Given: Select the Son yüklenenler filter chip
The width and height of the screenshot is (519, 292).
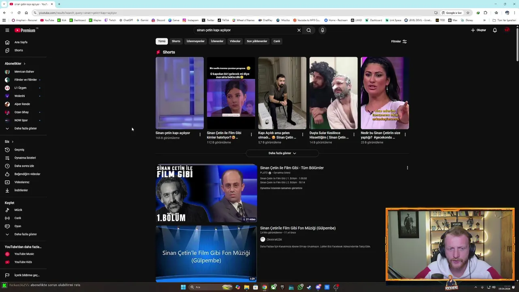Looking at the screenshot, I should pos(257,41).
